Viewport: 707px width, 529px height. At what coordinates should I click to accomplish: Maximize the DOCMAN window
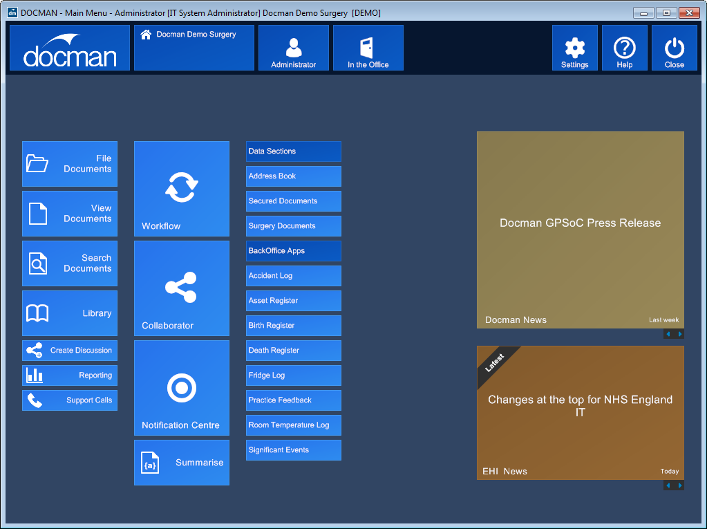[666, 12]
